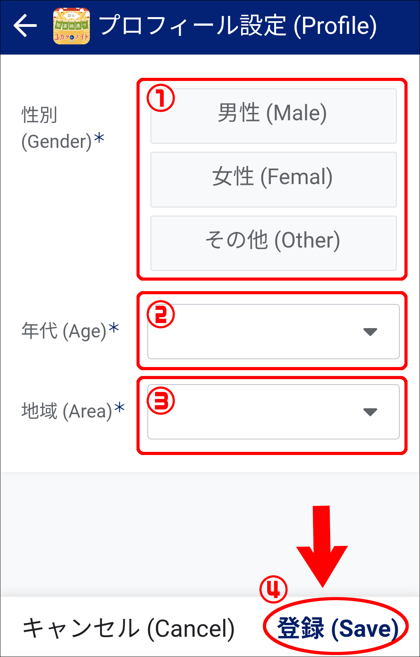This screenshot has width=420, height=657.
Task: Click the festival app logo icon
Action: 72,26
